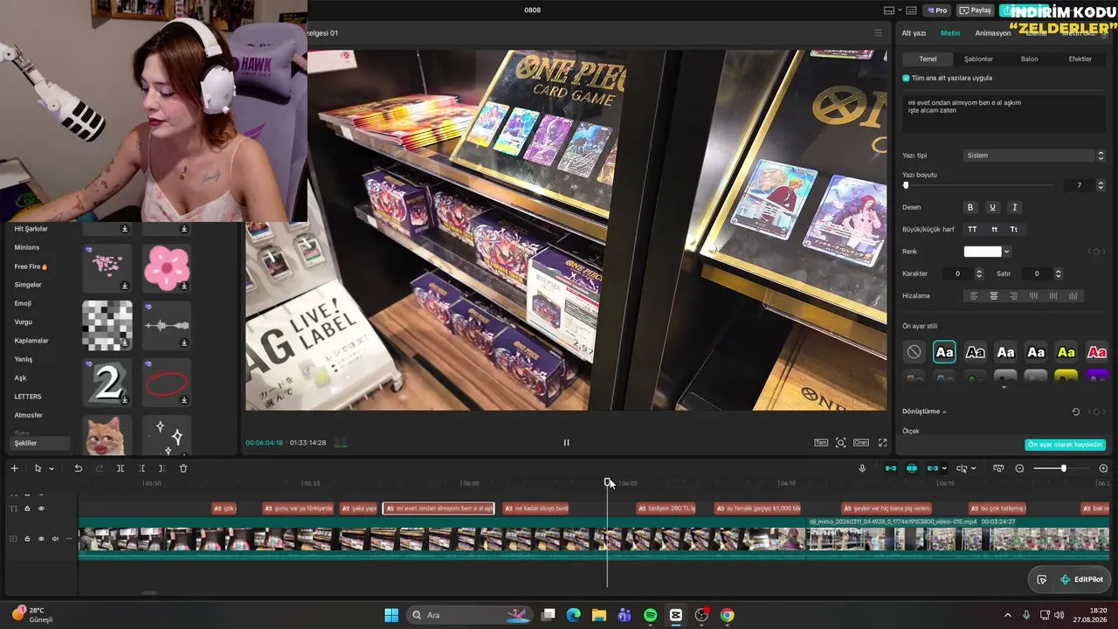Open selection tool mode dropdown arrow

pos(52,469)
